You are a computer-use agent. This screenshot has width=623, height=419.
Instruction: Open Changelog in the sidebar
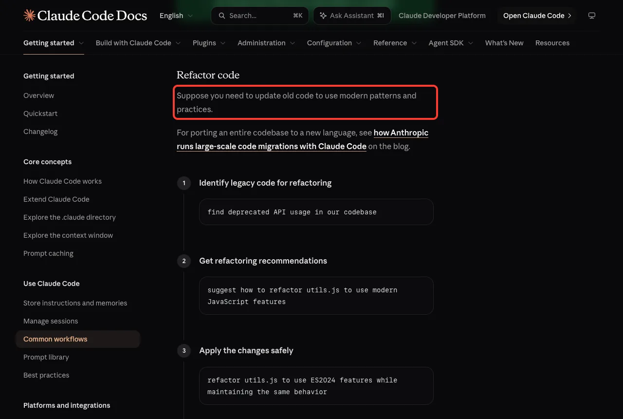[x=40, y=132]
